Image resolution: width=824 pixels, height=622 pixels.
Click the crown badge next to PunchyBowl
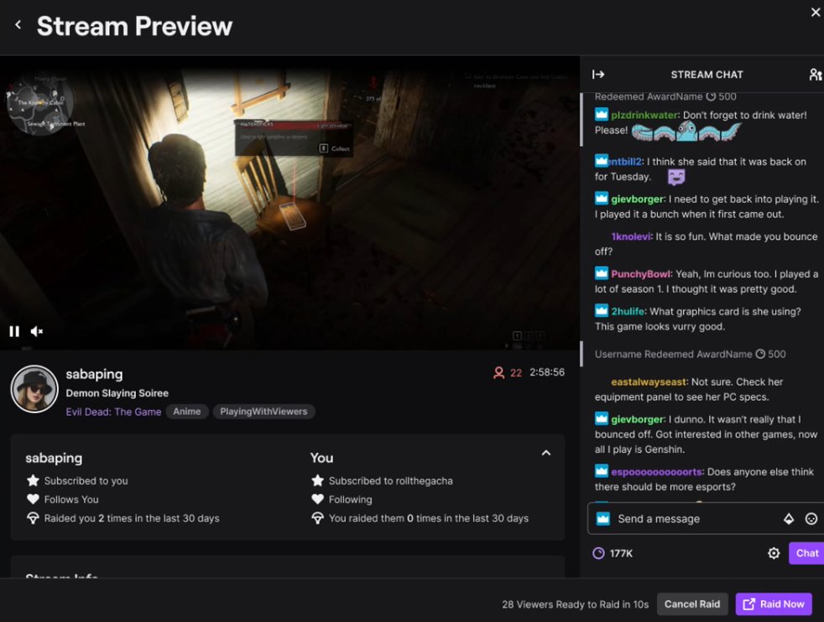point(602,273)
